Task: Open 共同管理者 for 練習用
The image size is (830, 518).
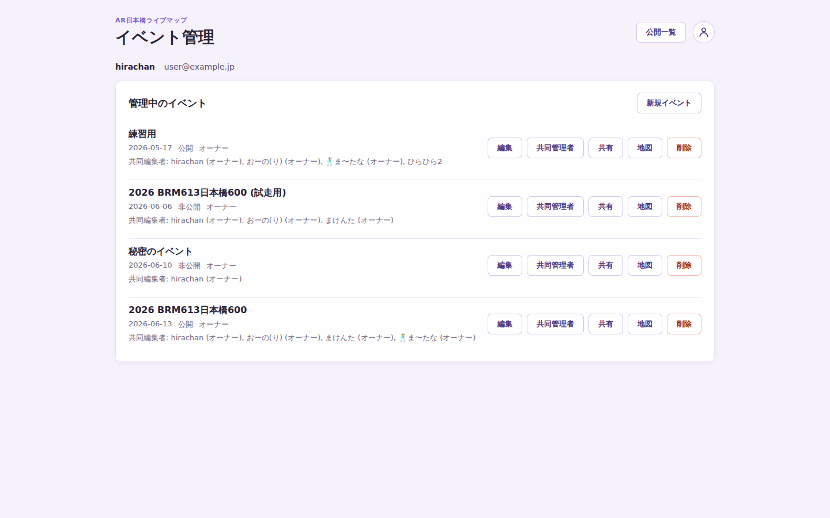Action: point(555,148)
